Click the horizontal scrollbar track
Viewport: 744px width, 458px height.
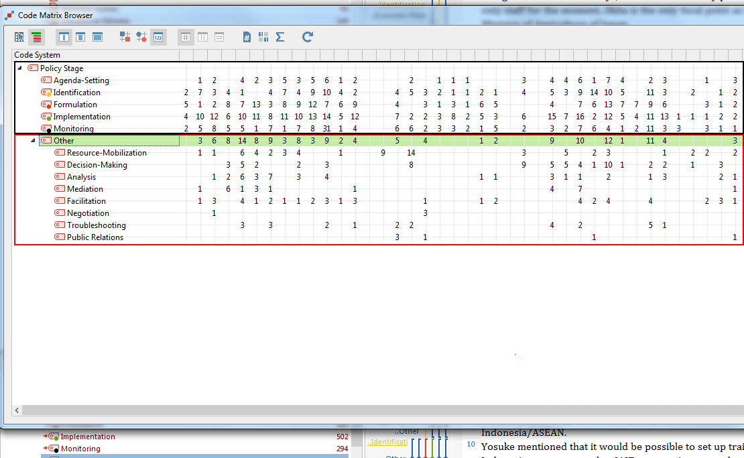(x=383, y=410)
